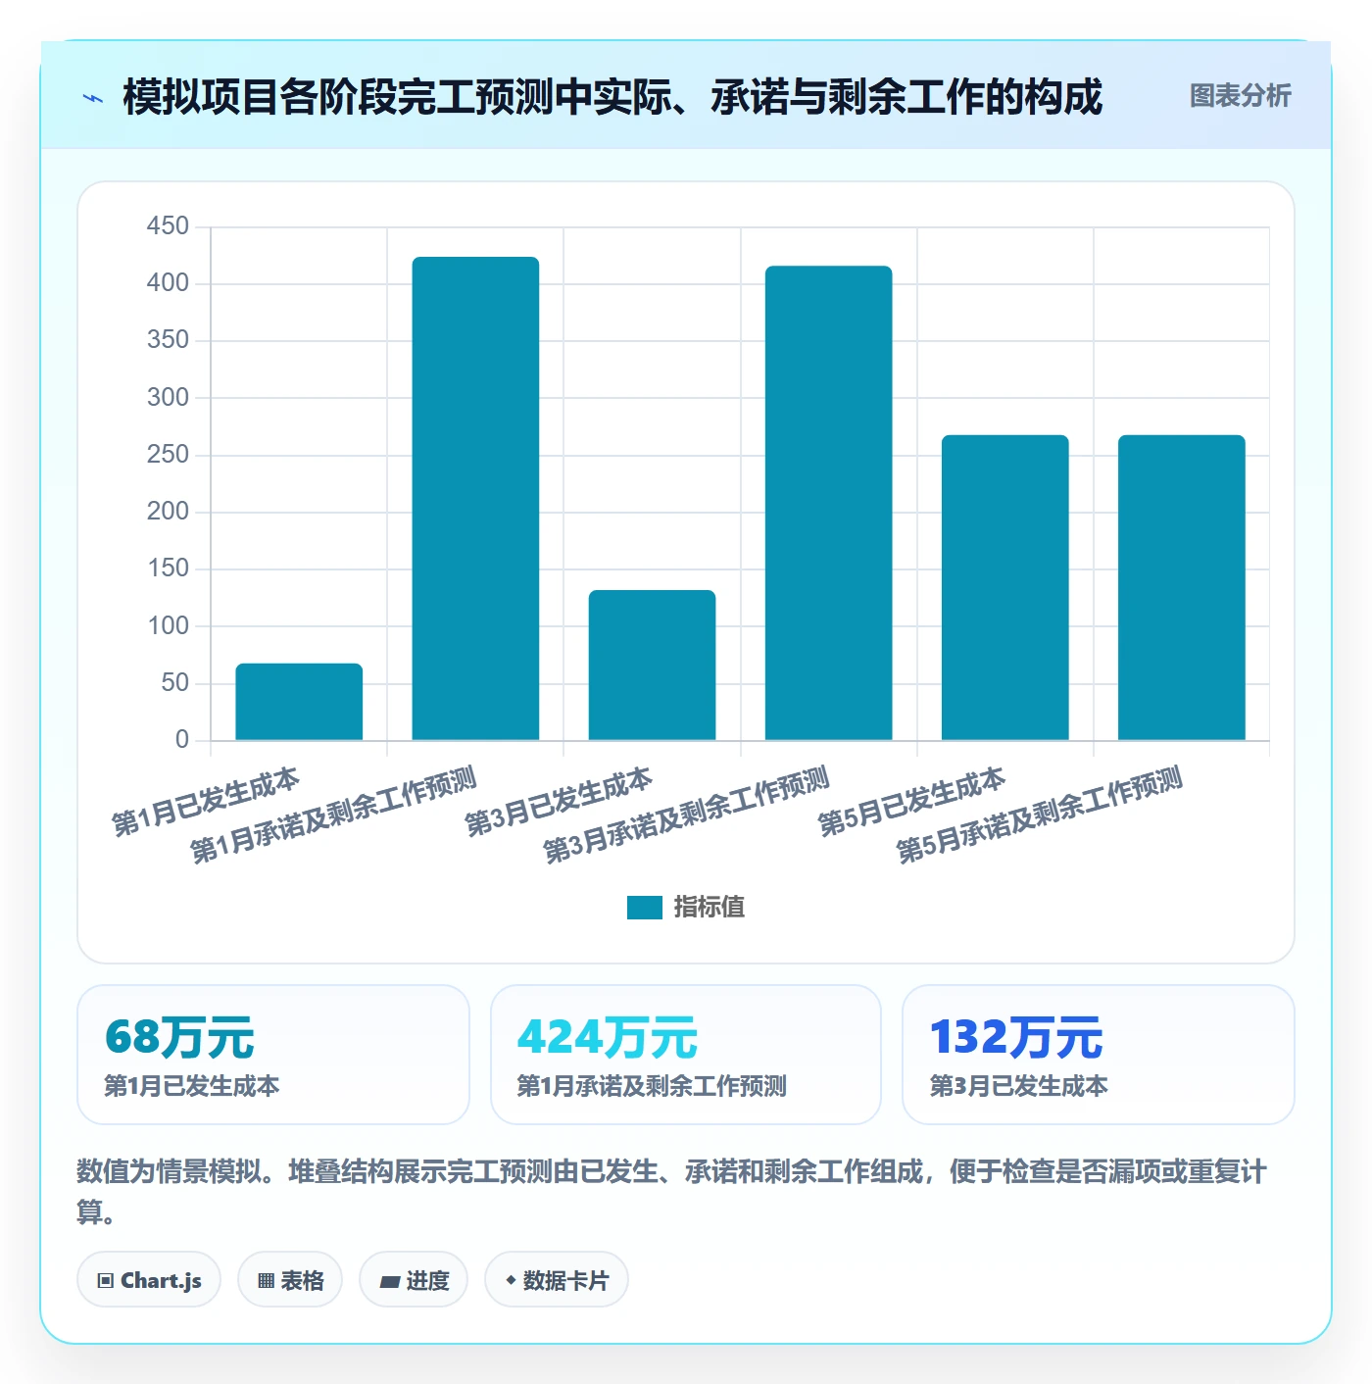Click x-axis label 第3月承诺及剩余工作预测
Image resolution: width=1372 pixels, height=1384 pixels.
pos(686,816)
